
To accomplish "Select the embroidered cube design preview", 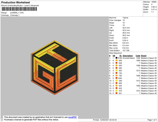I will (x=55, y=68).
